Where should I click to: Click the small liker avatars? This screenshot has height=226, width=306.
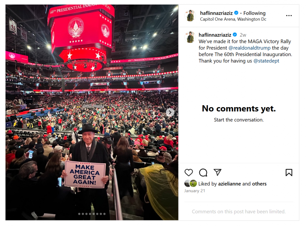point(190,184)
